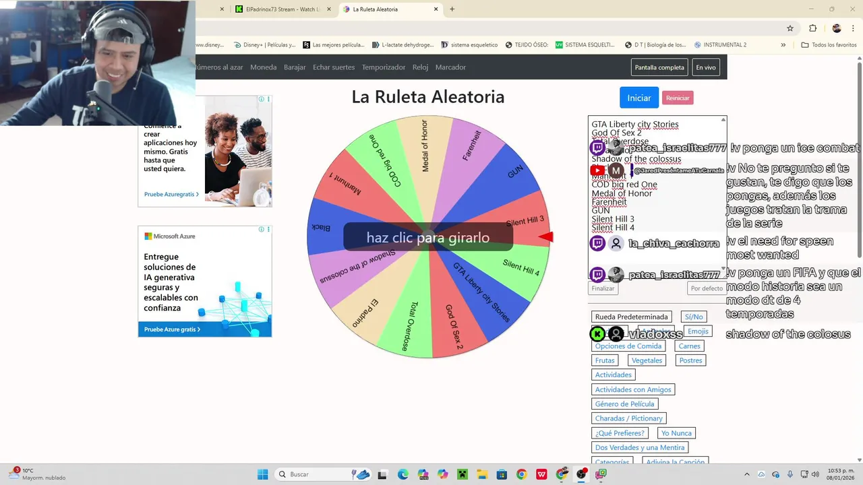Open the Moneda menu item
863x485 pixels.
[x=264, y=67]
